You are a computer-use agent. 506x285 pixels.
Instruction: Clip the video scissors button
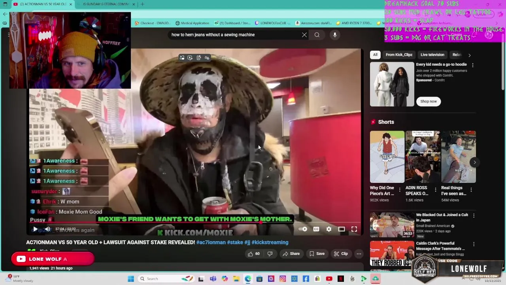pyautogui.click(x=341, y=254)
